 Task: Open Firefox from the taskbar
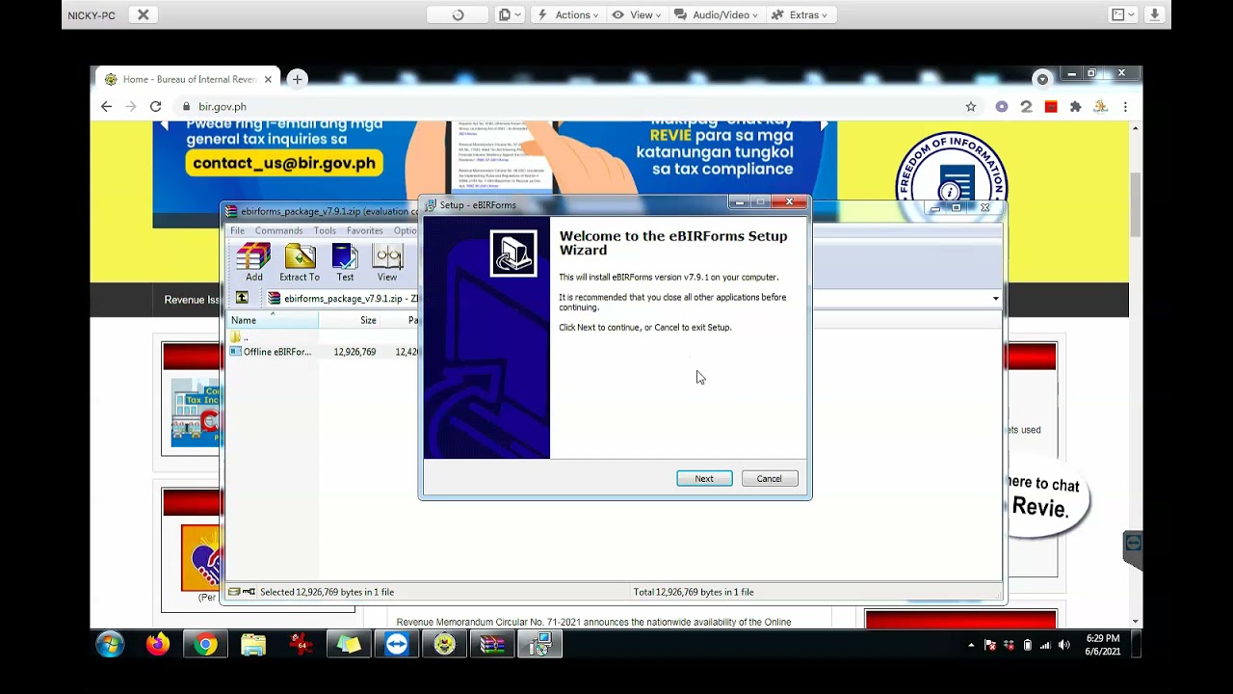[x=158, y=644]
